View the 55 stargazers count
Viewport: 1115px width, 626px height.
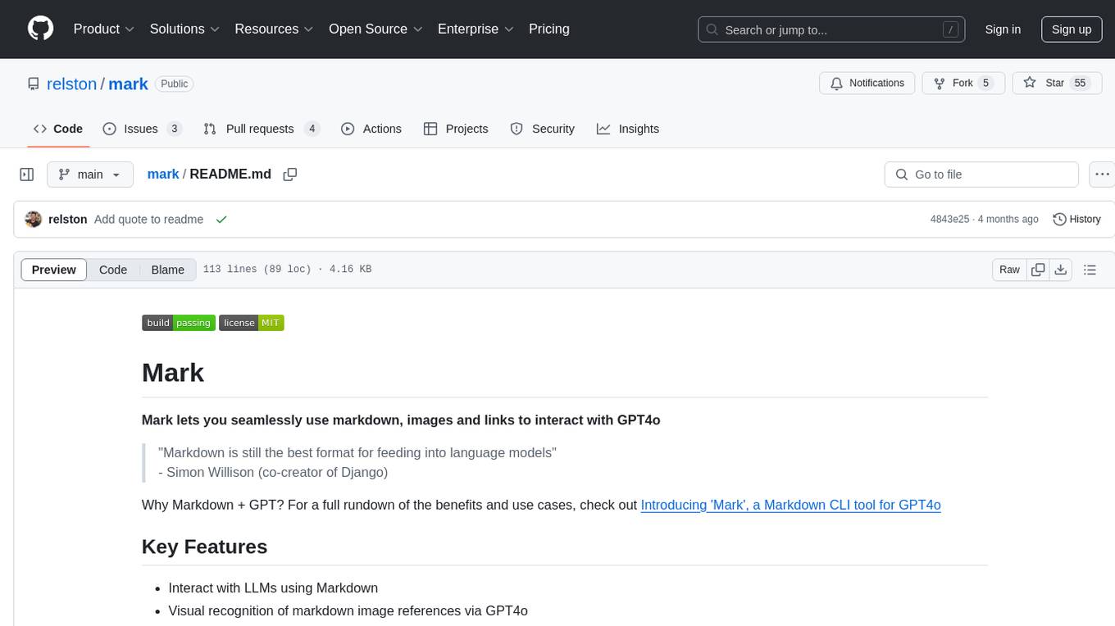(x=1080, y=83)
